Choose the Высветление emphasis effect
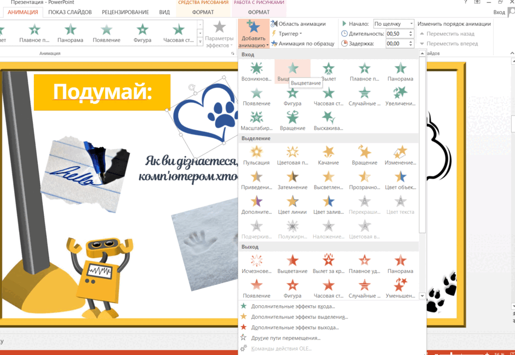This screenshot has height=355, width=515. [328, 181]
